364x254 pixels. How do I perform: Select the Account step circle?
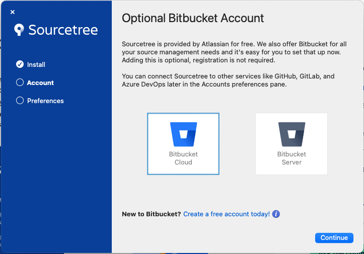point(20,82)
